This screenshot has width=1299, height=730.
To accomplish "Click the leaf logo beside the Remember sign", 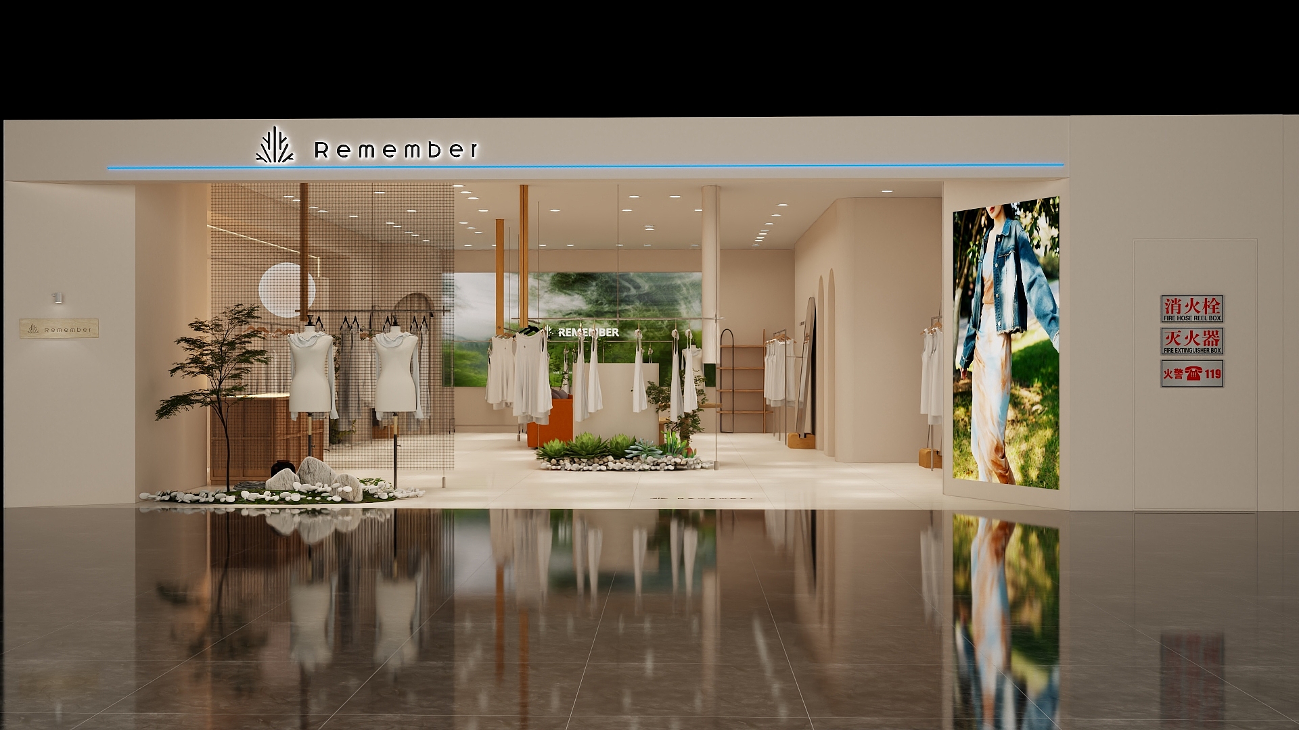I will click(275, 146).
